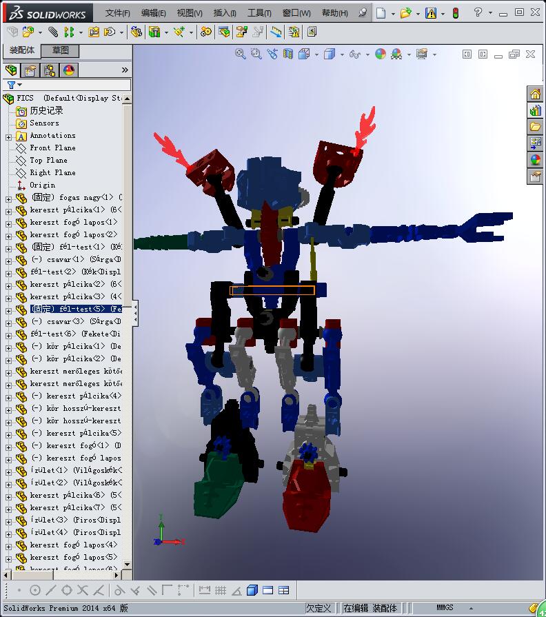
Task: Open the 工具(T) menu
Action: click(x=259, y=13)
